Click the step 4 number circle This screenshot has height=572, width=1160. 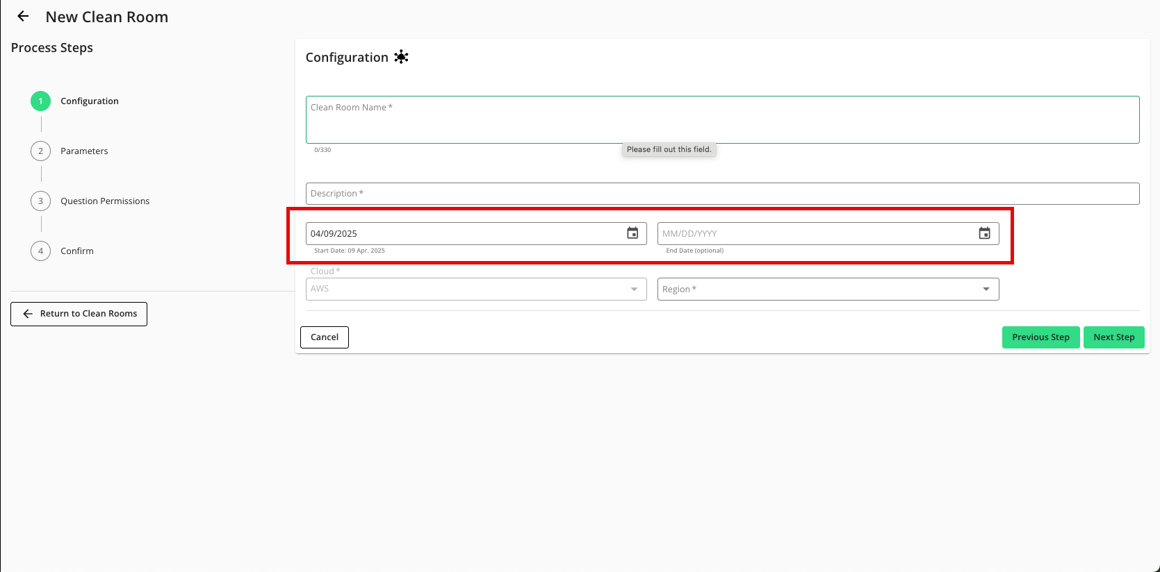click(40, 251)
